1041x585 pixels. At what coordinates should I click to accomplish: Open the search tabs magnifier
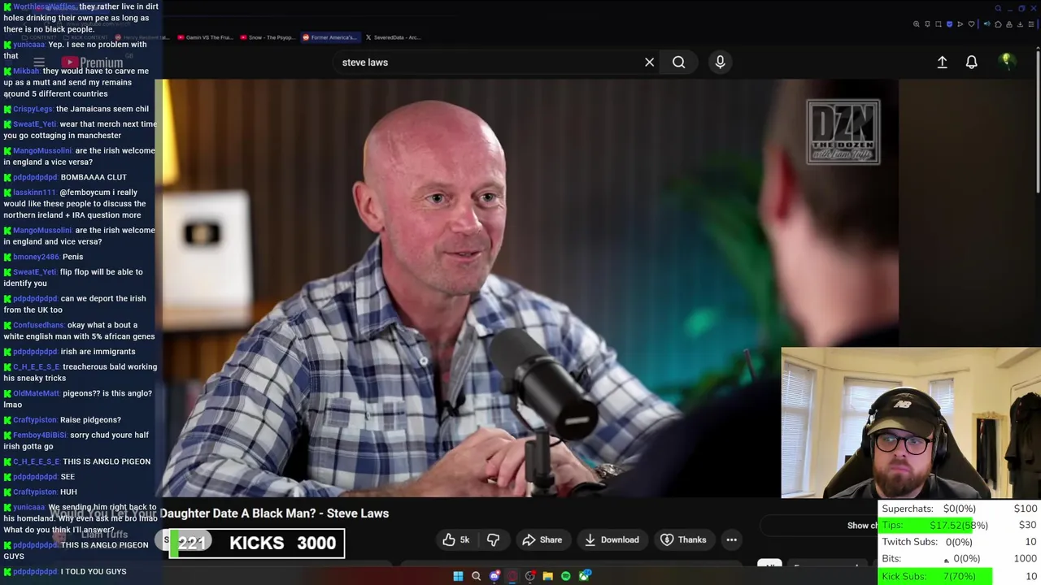[998, 8]
